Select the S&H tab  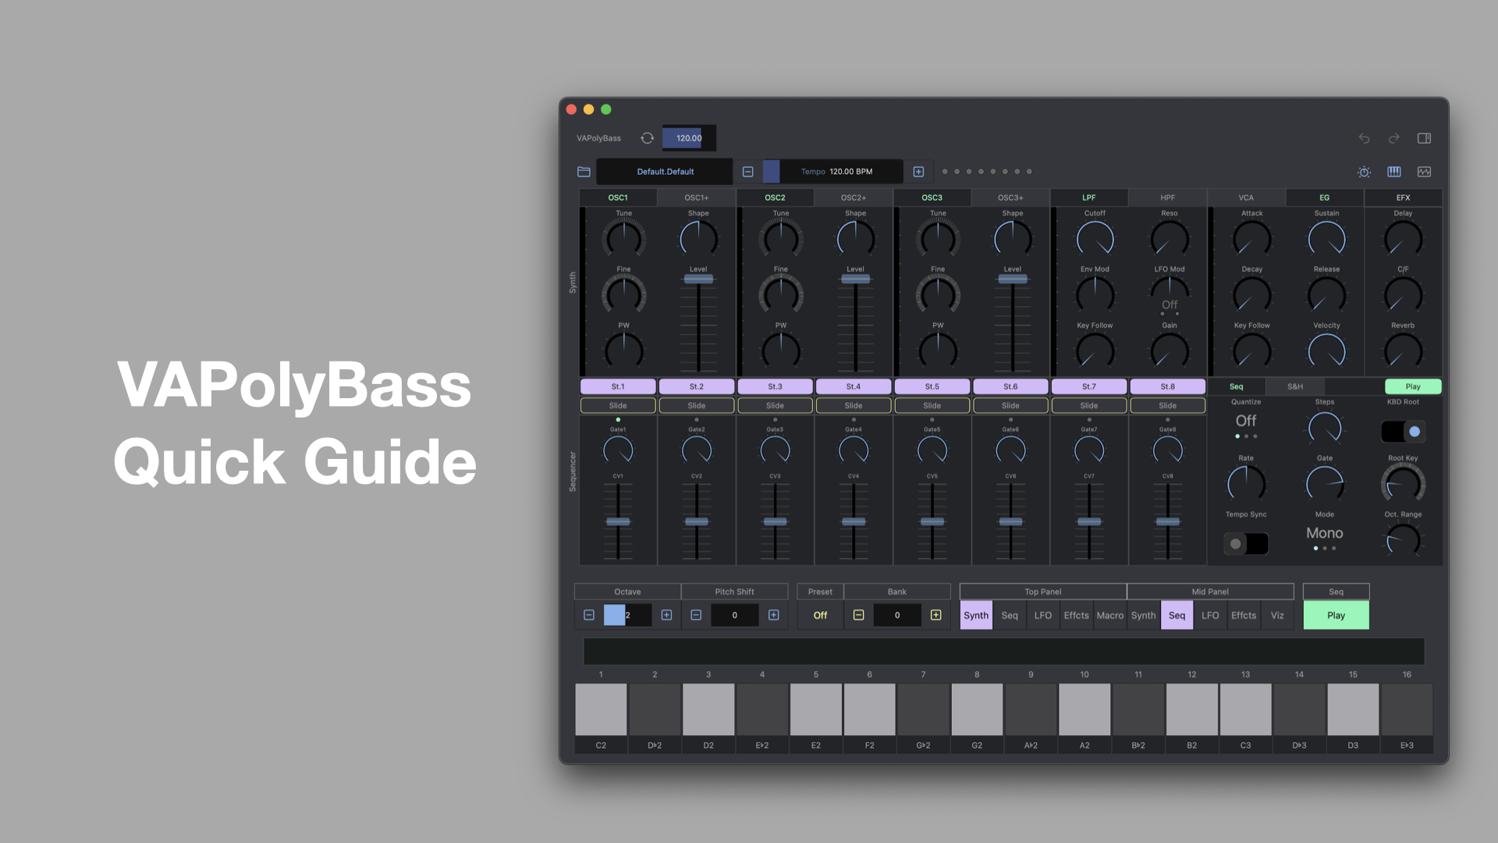(x=1295, y=386)
